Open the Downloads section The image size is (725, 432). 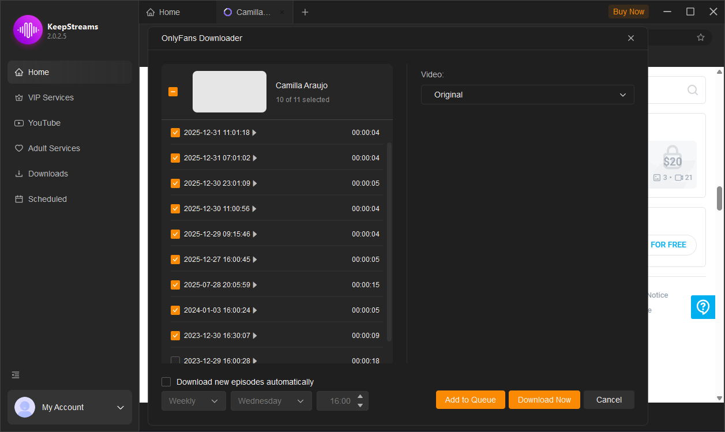point(70,174)
